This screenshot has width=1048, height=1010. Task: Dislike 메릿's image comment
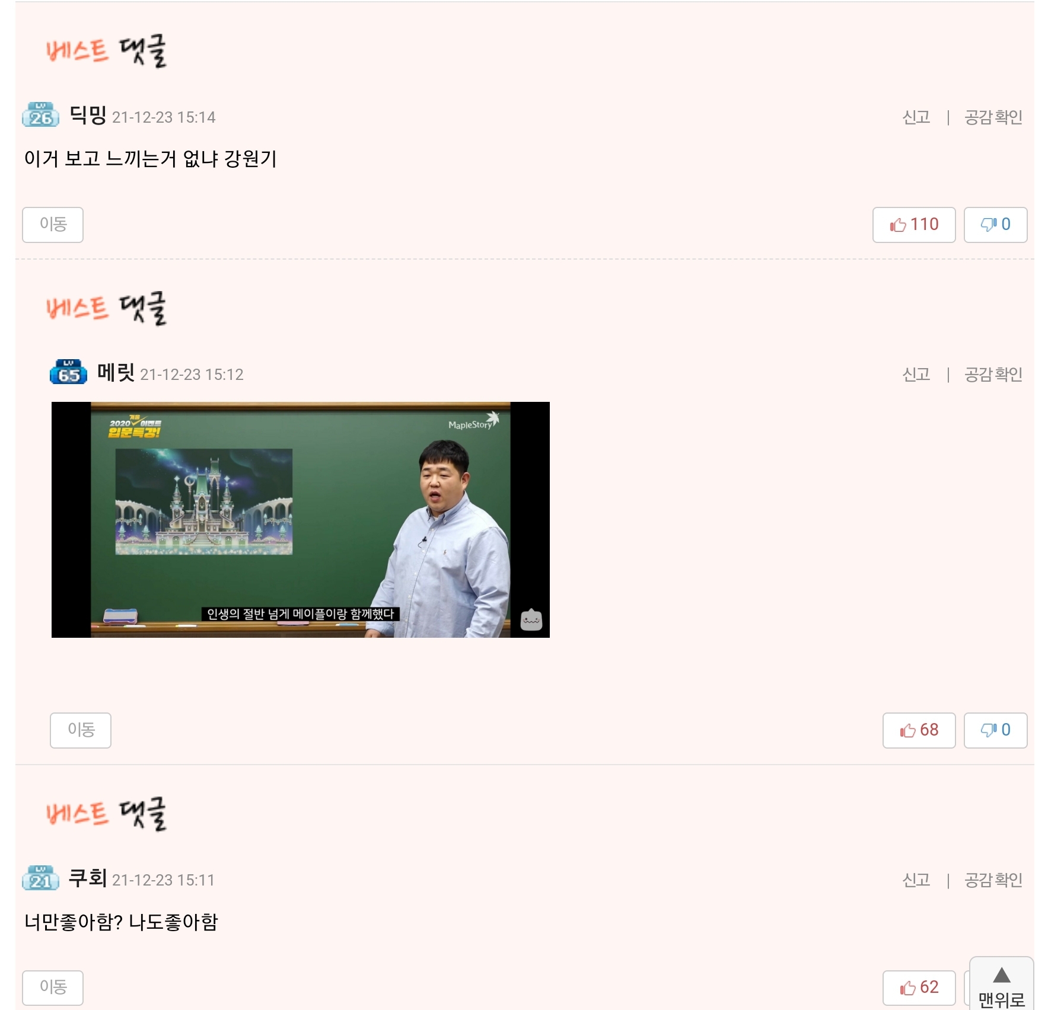995,730
